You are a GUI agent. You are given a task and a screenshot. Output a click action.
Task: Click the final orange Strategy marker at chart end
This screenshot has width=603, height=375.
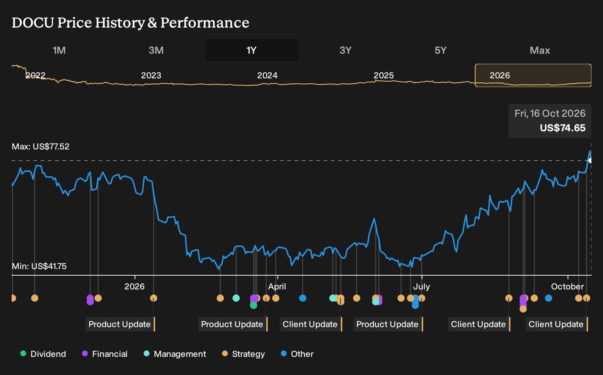tap(587, 298)
